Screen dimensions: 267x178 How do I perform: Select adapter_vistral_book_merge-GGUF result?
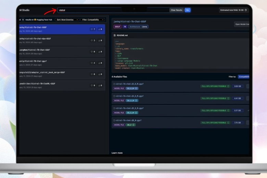click(62, 74)
